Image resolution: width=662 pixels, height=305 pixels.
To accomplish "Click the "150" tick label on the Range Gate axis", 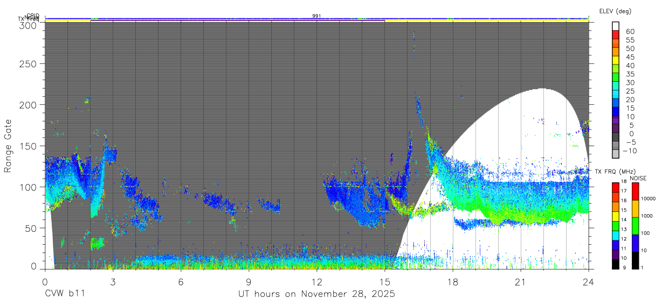I will [30, 146].
